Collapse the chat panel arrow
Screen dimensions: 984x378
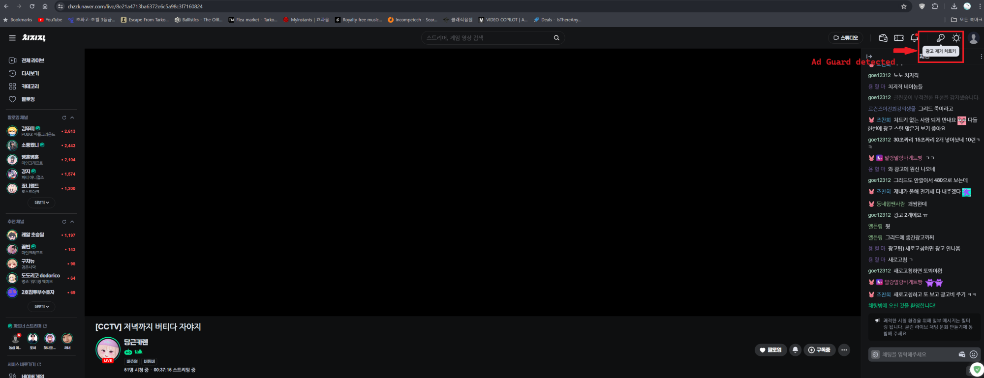[x=869, y=57]
